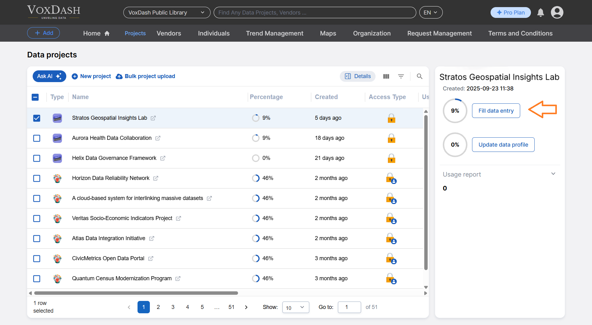Toggle the select-all header checkbox
592x325 pixels.
(35, 97)
